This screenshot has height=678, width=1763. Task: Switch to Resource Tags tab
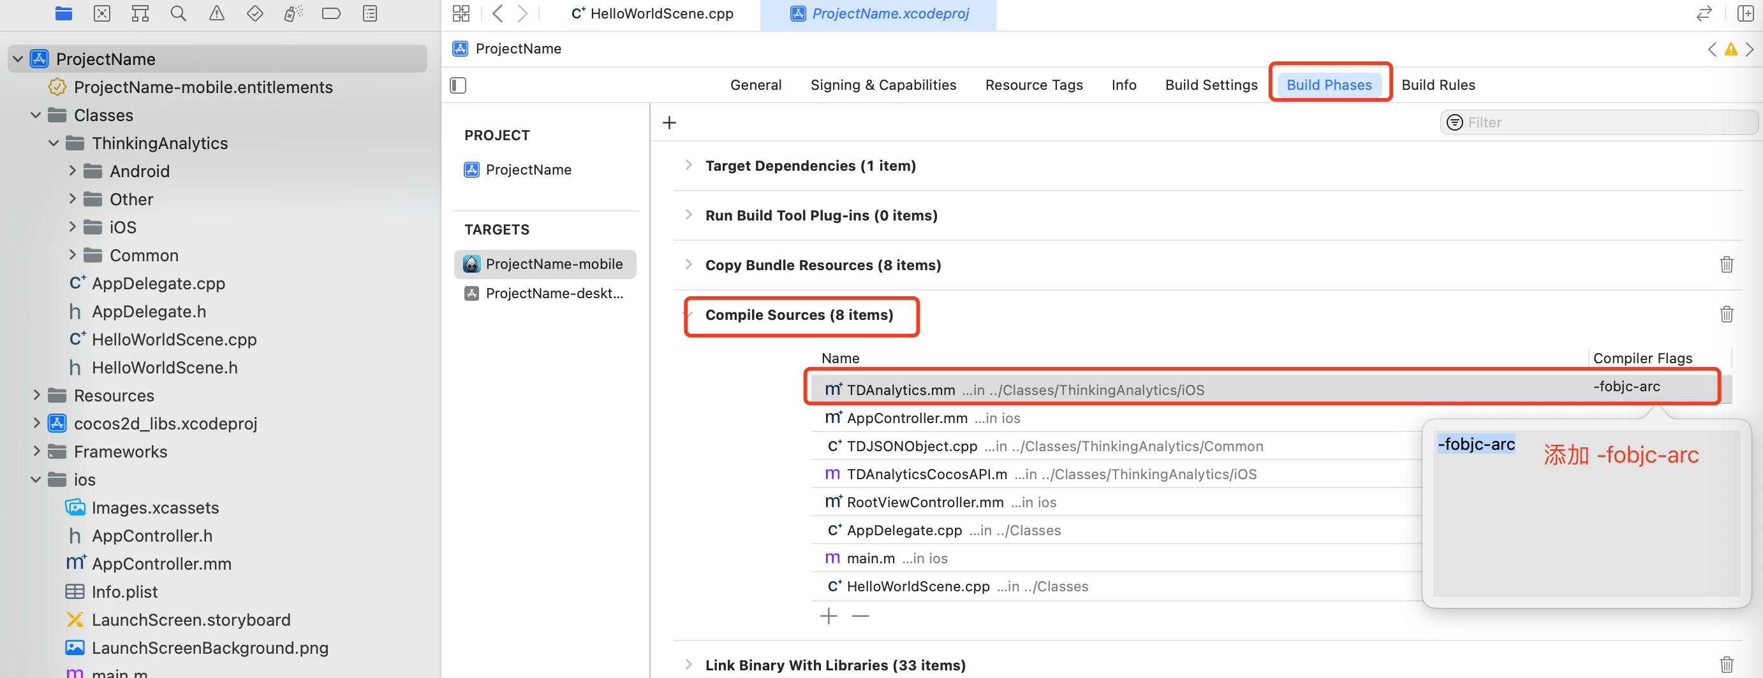[x=1033, y=85]
